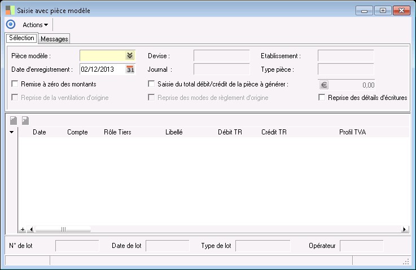Click the second grey document icon with arrow

(25, 120)
